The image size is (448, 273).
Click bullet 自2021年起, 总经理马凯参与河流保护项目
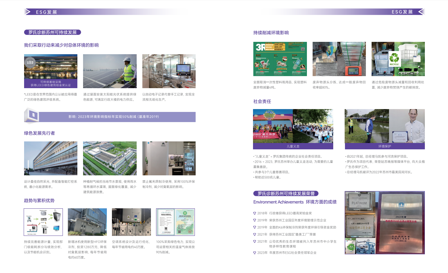click(377, 157)
